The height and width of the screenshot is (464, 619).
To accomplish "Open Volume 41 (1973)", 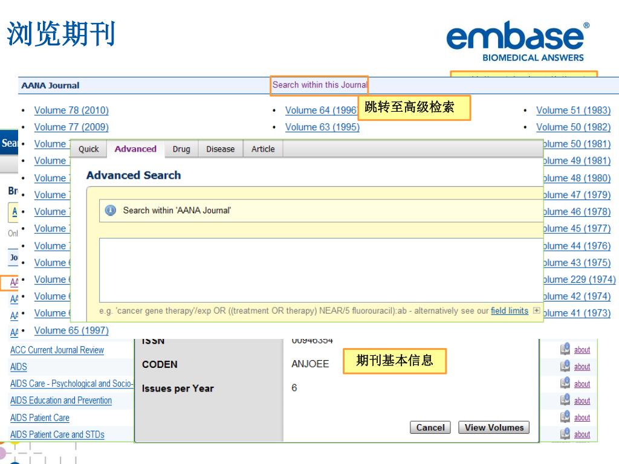I will 577,313.
